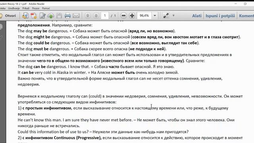254x143 pixels.
Task: Click the email envelope icon
Action: [x=76, y=15]
